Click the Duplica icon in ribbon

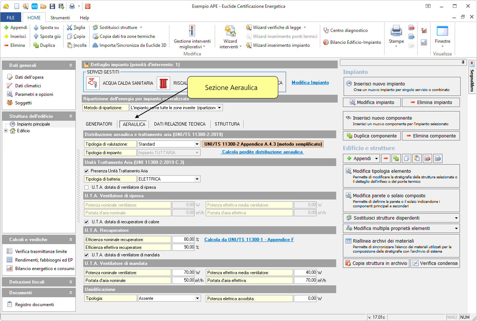click(x=36, y=45)
